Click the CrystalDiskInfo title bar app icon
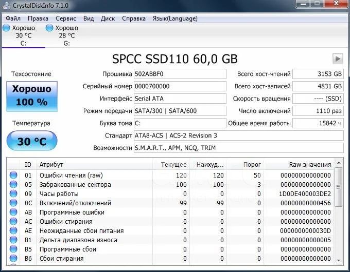The height and width of the screenshot is (272, 350). tap(6, 5)
